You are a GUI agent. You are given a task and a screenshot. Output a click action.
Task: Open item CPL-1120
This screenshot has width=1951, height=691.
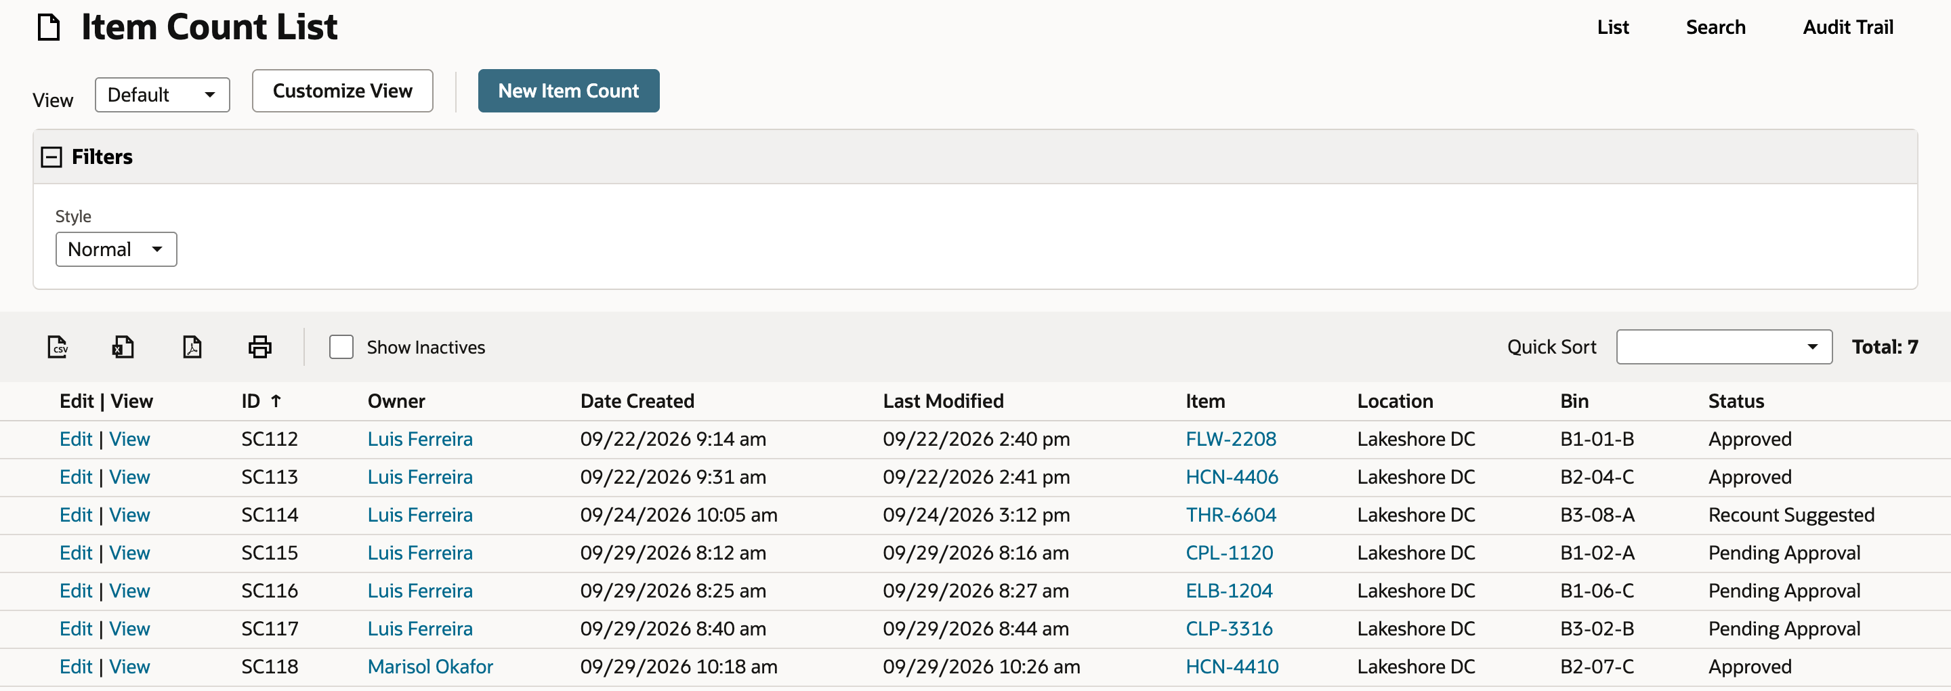click(x=1230, y=553)
